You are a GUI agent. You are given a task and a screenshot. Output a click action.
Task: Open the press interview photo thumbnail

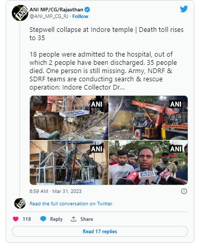click(x=149, y=163)
